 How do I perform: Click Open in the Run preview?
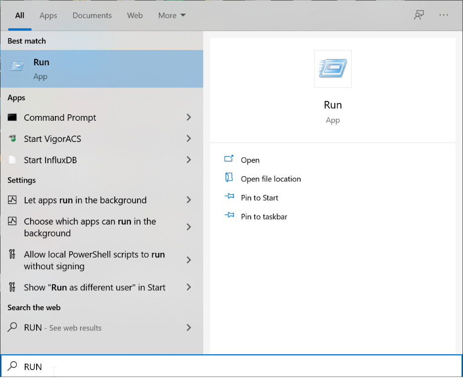[250, 160]
